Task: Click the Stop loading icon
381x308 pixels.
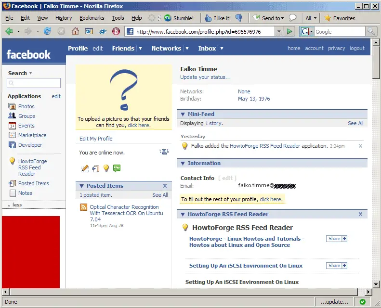Action: (x=61, y=31)
